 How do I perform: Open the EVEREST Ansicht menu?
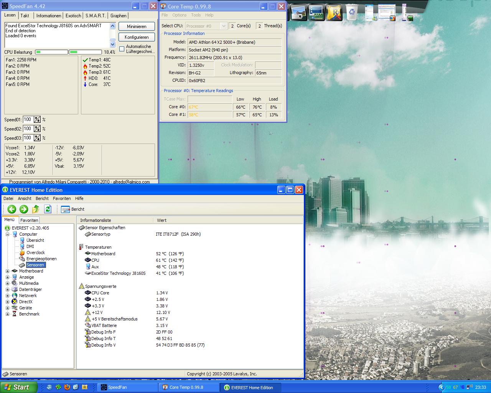25,198
